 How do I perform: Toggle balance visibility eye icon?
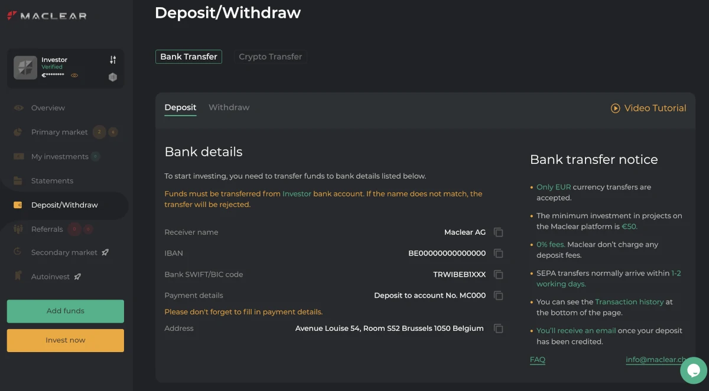coord(74,75)
